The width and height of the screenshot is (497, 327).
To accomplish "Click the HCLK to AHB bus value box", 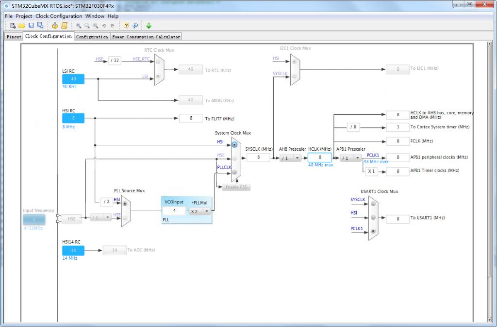I will pyautogui.click(x=398, y=115).
